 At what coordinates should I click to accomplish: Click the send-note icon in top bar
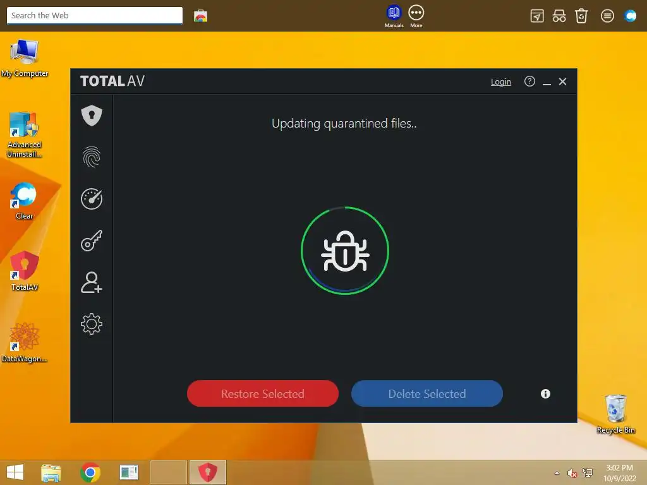tap(537, 16)
